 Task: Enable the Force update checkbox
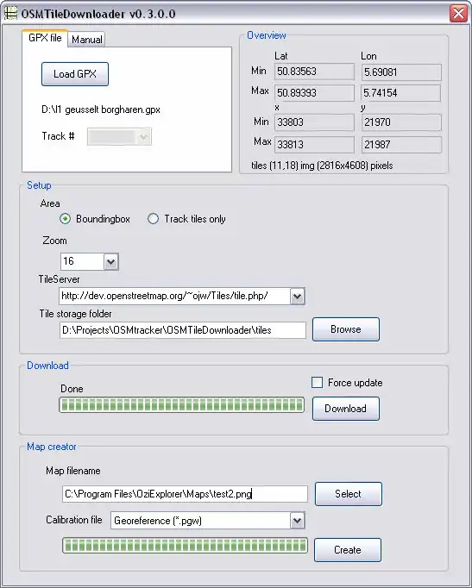317,383
